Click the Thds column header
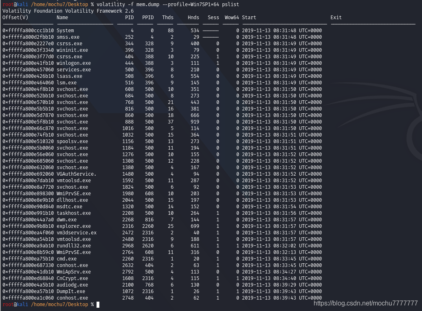422x311 pixels. pos(168,18)
